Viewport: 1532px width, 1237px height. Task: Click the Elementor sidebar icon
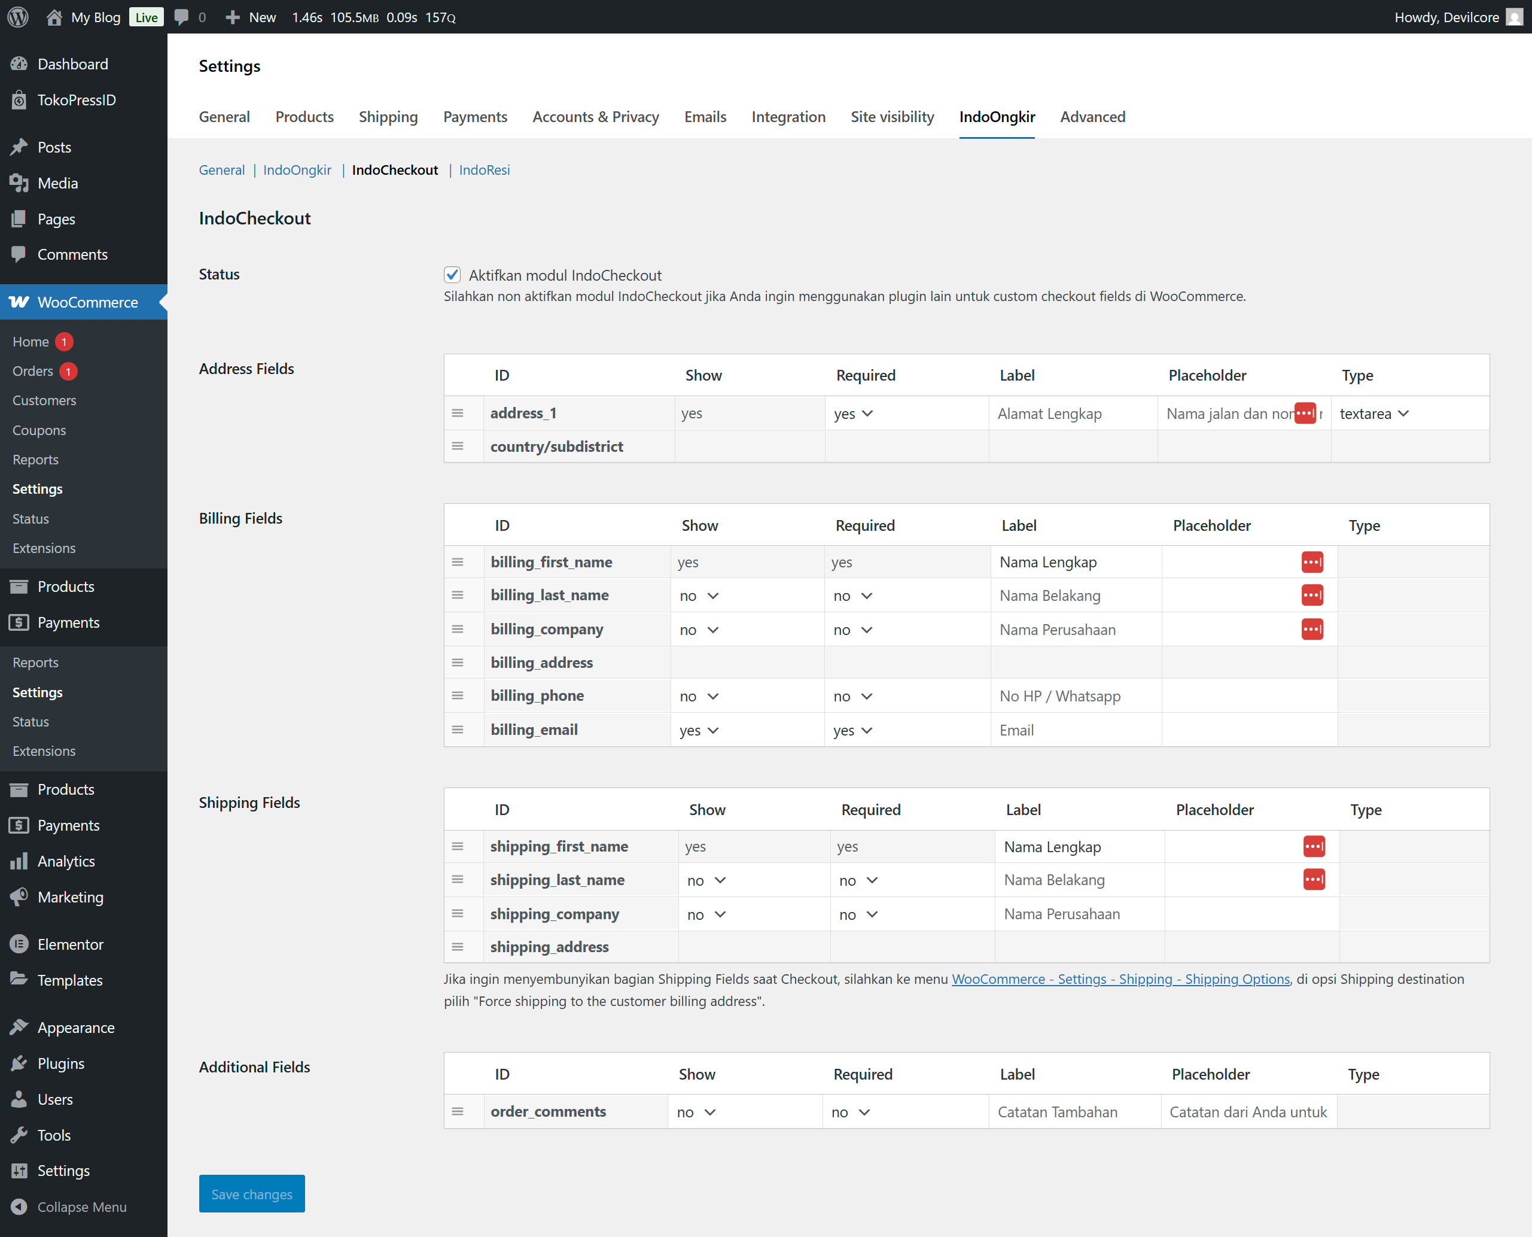[x=19, y=944]
